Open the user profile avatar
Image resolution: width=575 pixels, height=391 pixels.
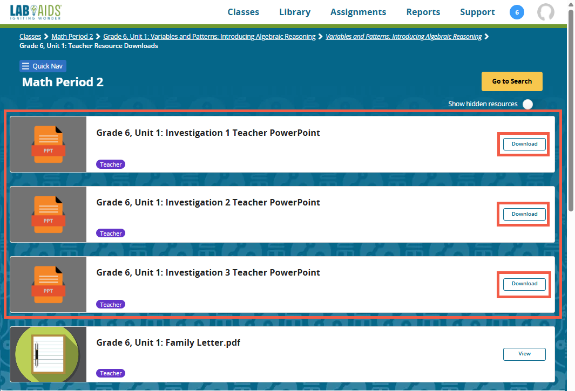pos(546,12)
